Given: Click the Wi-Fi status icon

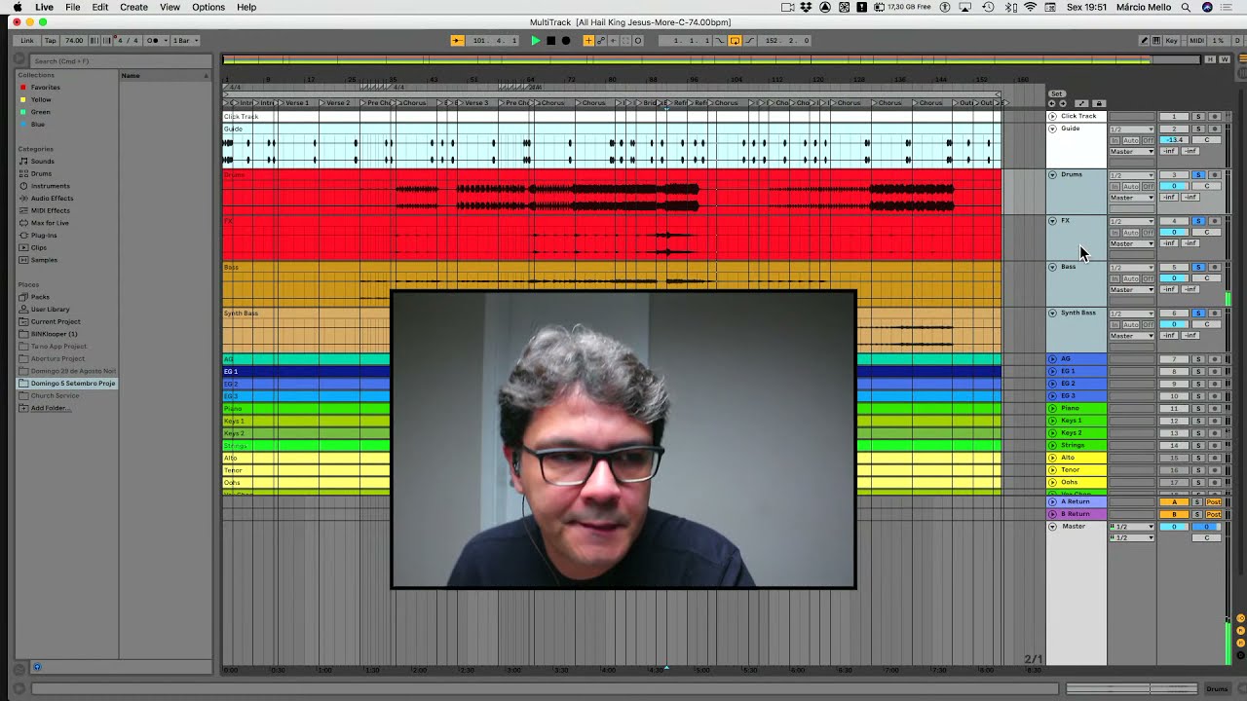Looking at the screenshot, I should click(x=1030, y=7).
